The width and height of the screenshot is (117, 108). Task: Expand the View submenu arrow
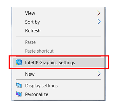tap(99, 13)
